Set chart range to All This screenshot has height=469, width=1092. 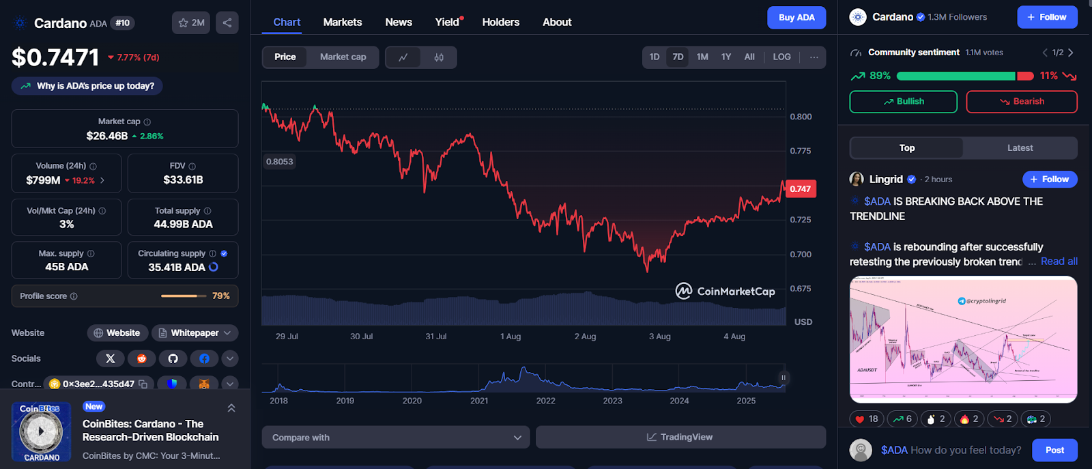pyautogui.click(x=749, y=57)
